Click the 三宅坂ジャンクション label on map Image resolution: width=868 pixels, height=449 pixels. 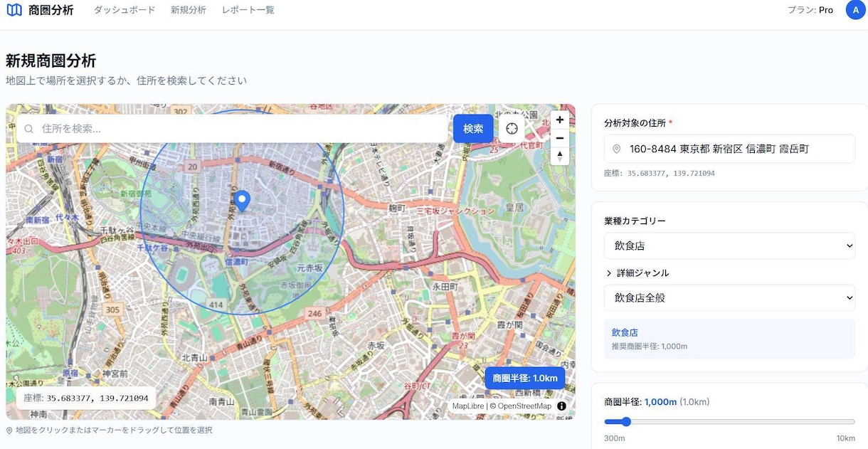(x=455, y=211)
